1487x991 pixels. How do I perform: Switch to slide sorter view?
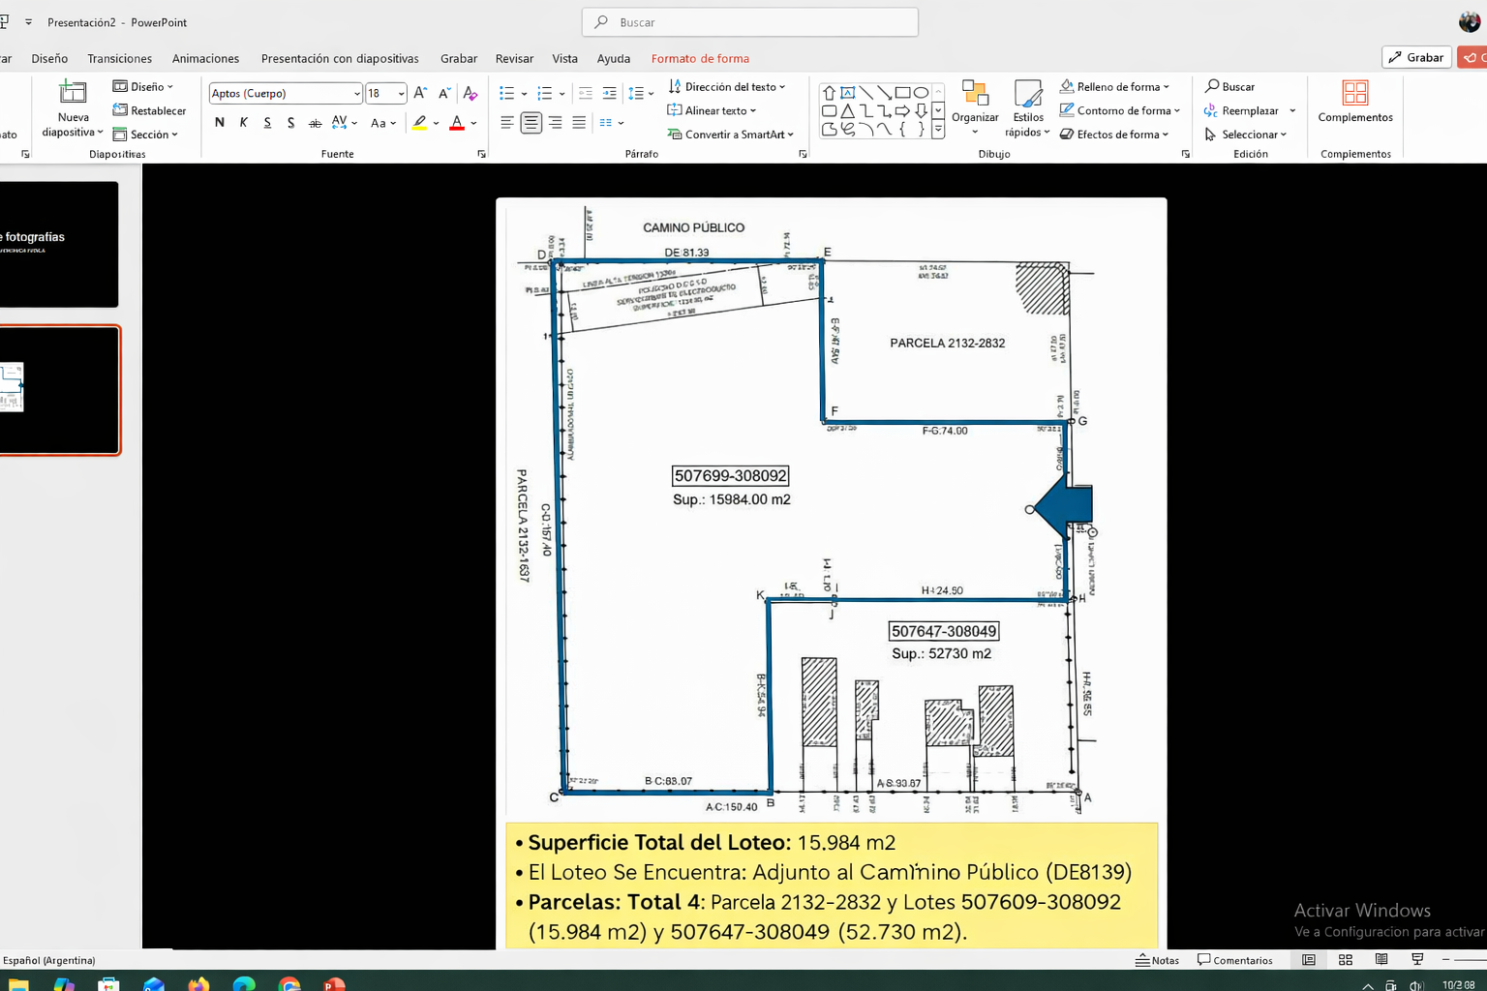[x=1345, y=960]
